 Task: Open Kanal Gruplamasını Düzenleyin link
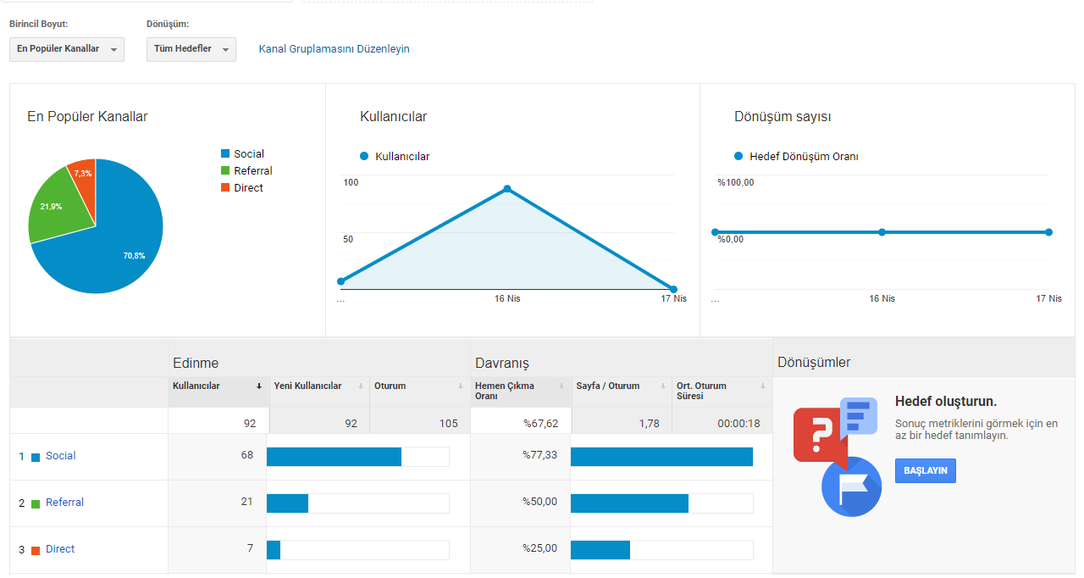pos(335,49)
